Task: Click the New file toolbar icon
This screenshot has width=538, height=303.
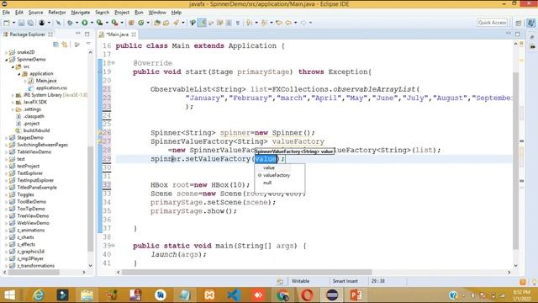Action: (x=7, y=23)
